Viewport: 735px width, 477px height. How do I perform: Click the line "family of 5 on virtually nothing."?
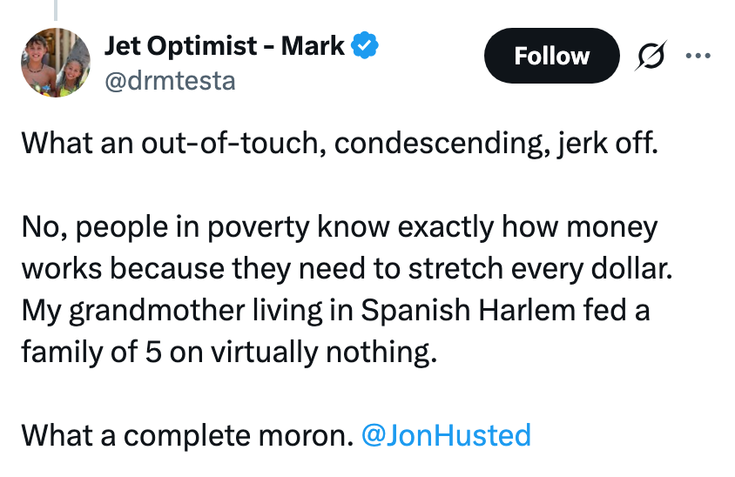226,350
